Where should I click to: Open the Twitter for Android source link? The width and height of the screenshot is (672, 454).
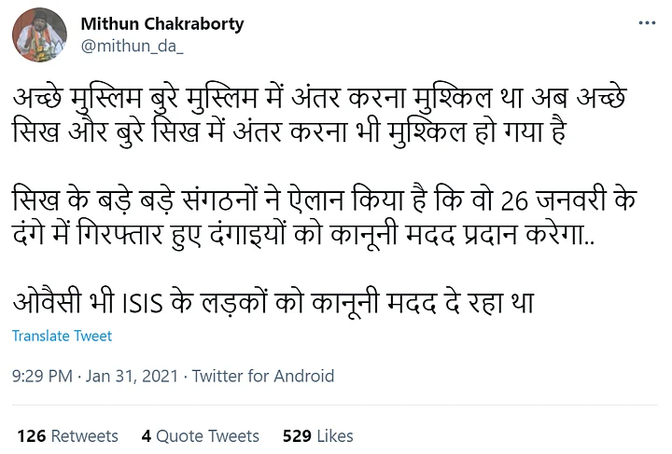click(262, 377)
